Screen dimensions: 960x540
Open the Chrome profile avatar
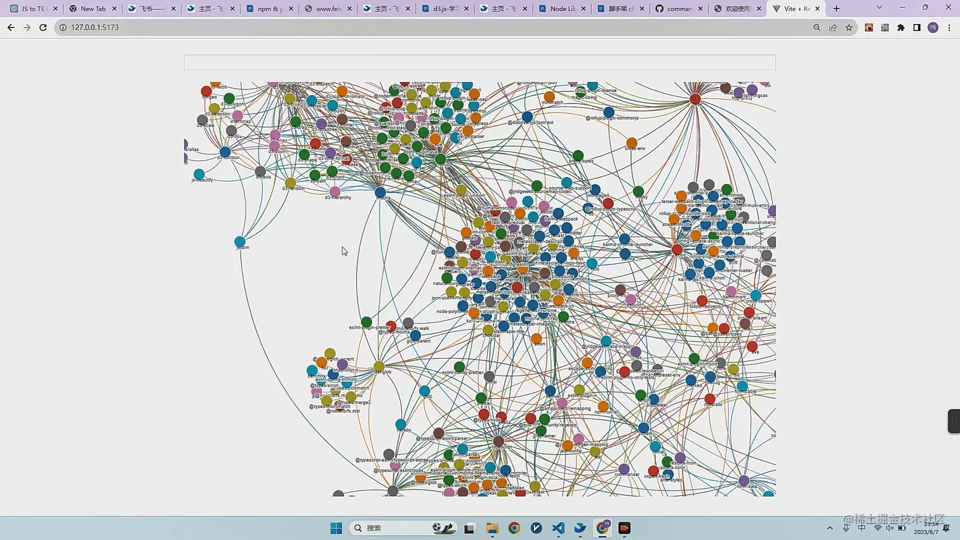[933, 27]
